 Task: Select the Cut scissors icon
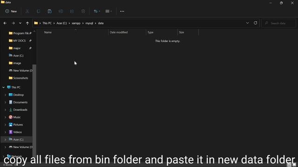tap(27, 11)
